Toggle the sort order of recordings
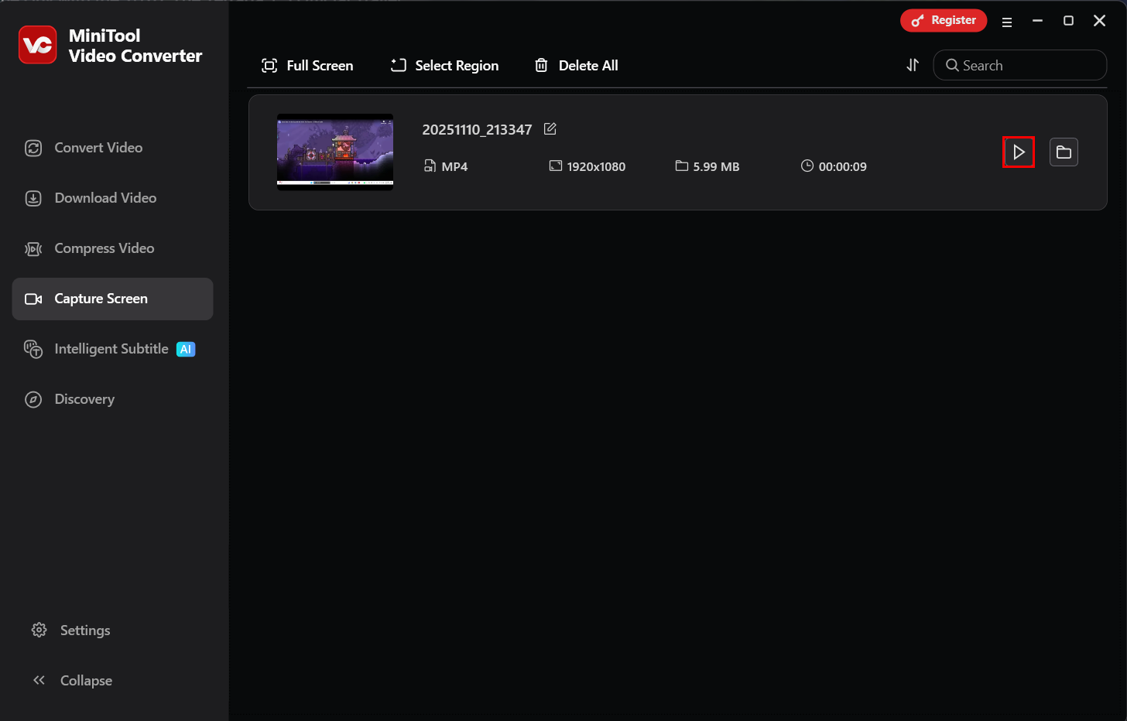 (912, 65)
